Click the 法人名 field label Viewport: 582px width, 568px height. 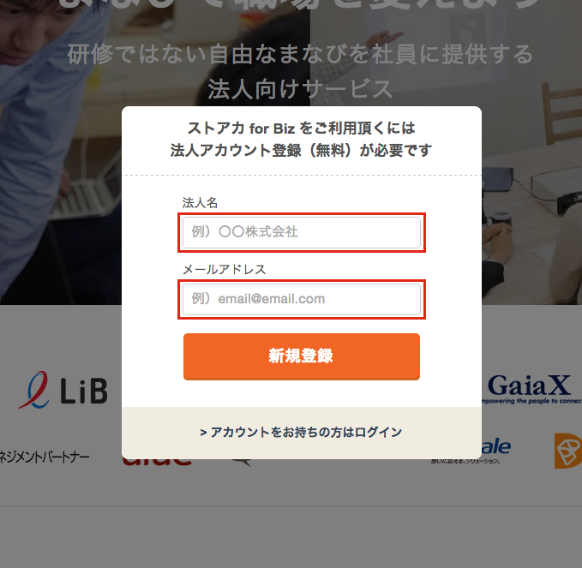200,203
